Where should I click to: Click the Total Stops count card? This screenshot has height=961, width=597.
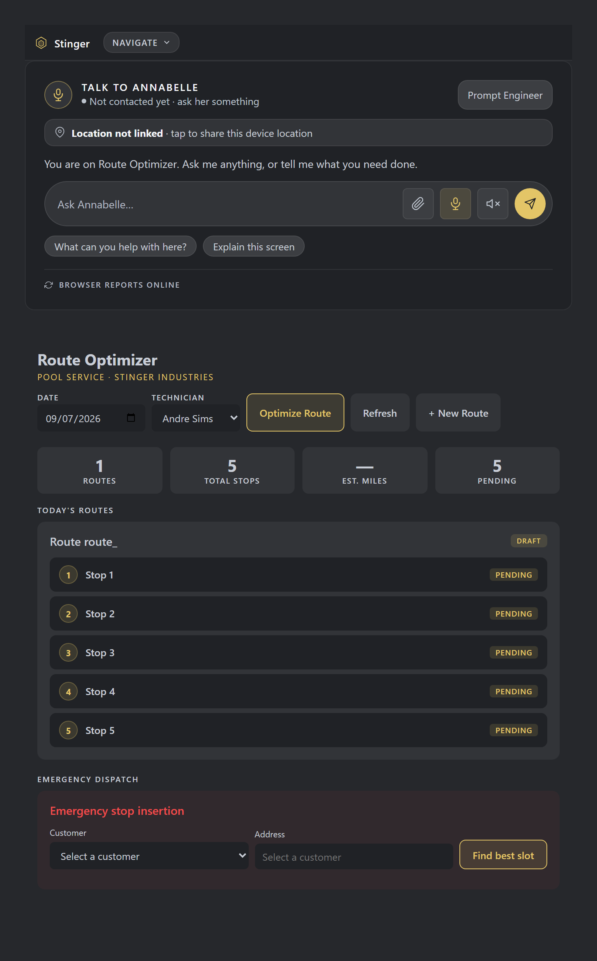pyautogui.click(x=232, y=471)
